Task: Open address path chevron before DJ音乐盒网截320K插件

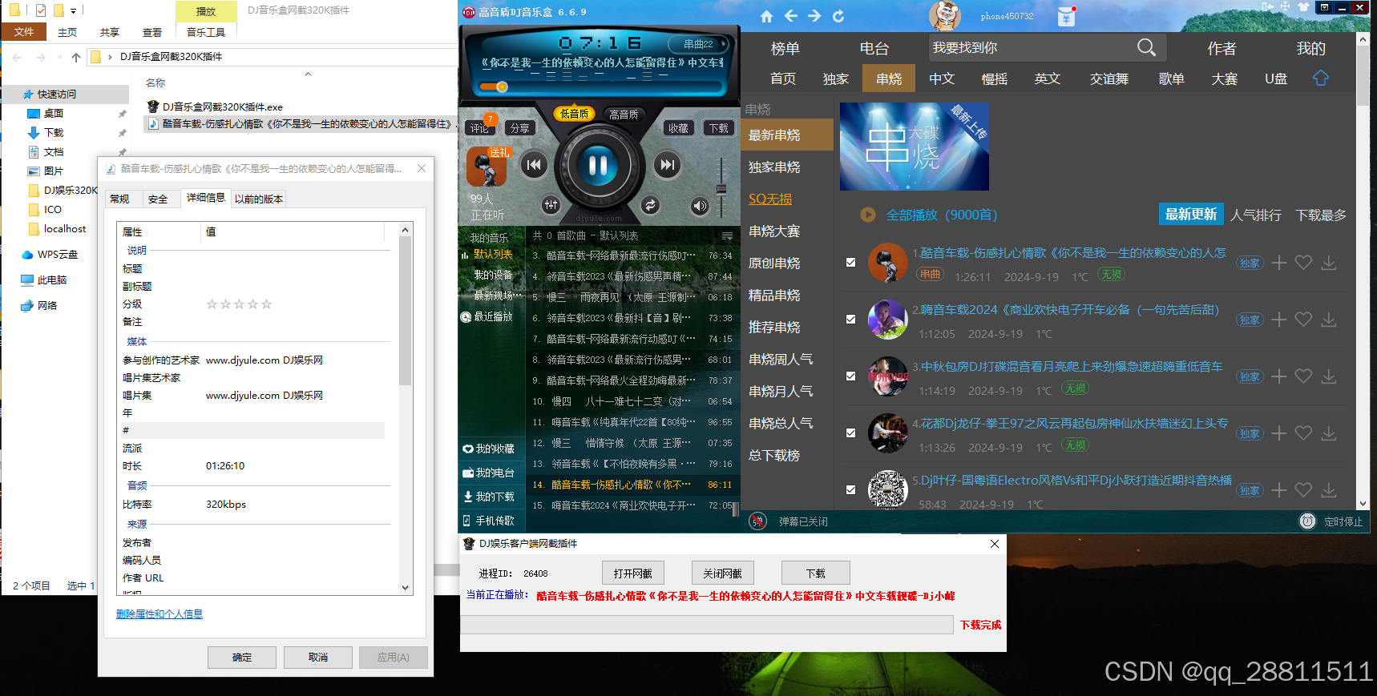Action: (111, 57)
